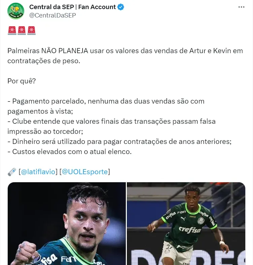Open the @CentralDaSEP handle link

pos(52,15)
